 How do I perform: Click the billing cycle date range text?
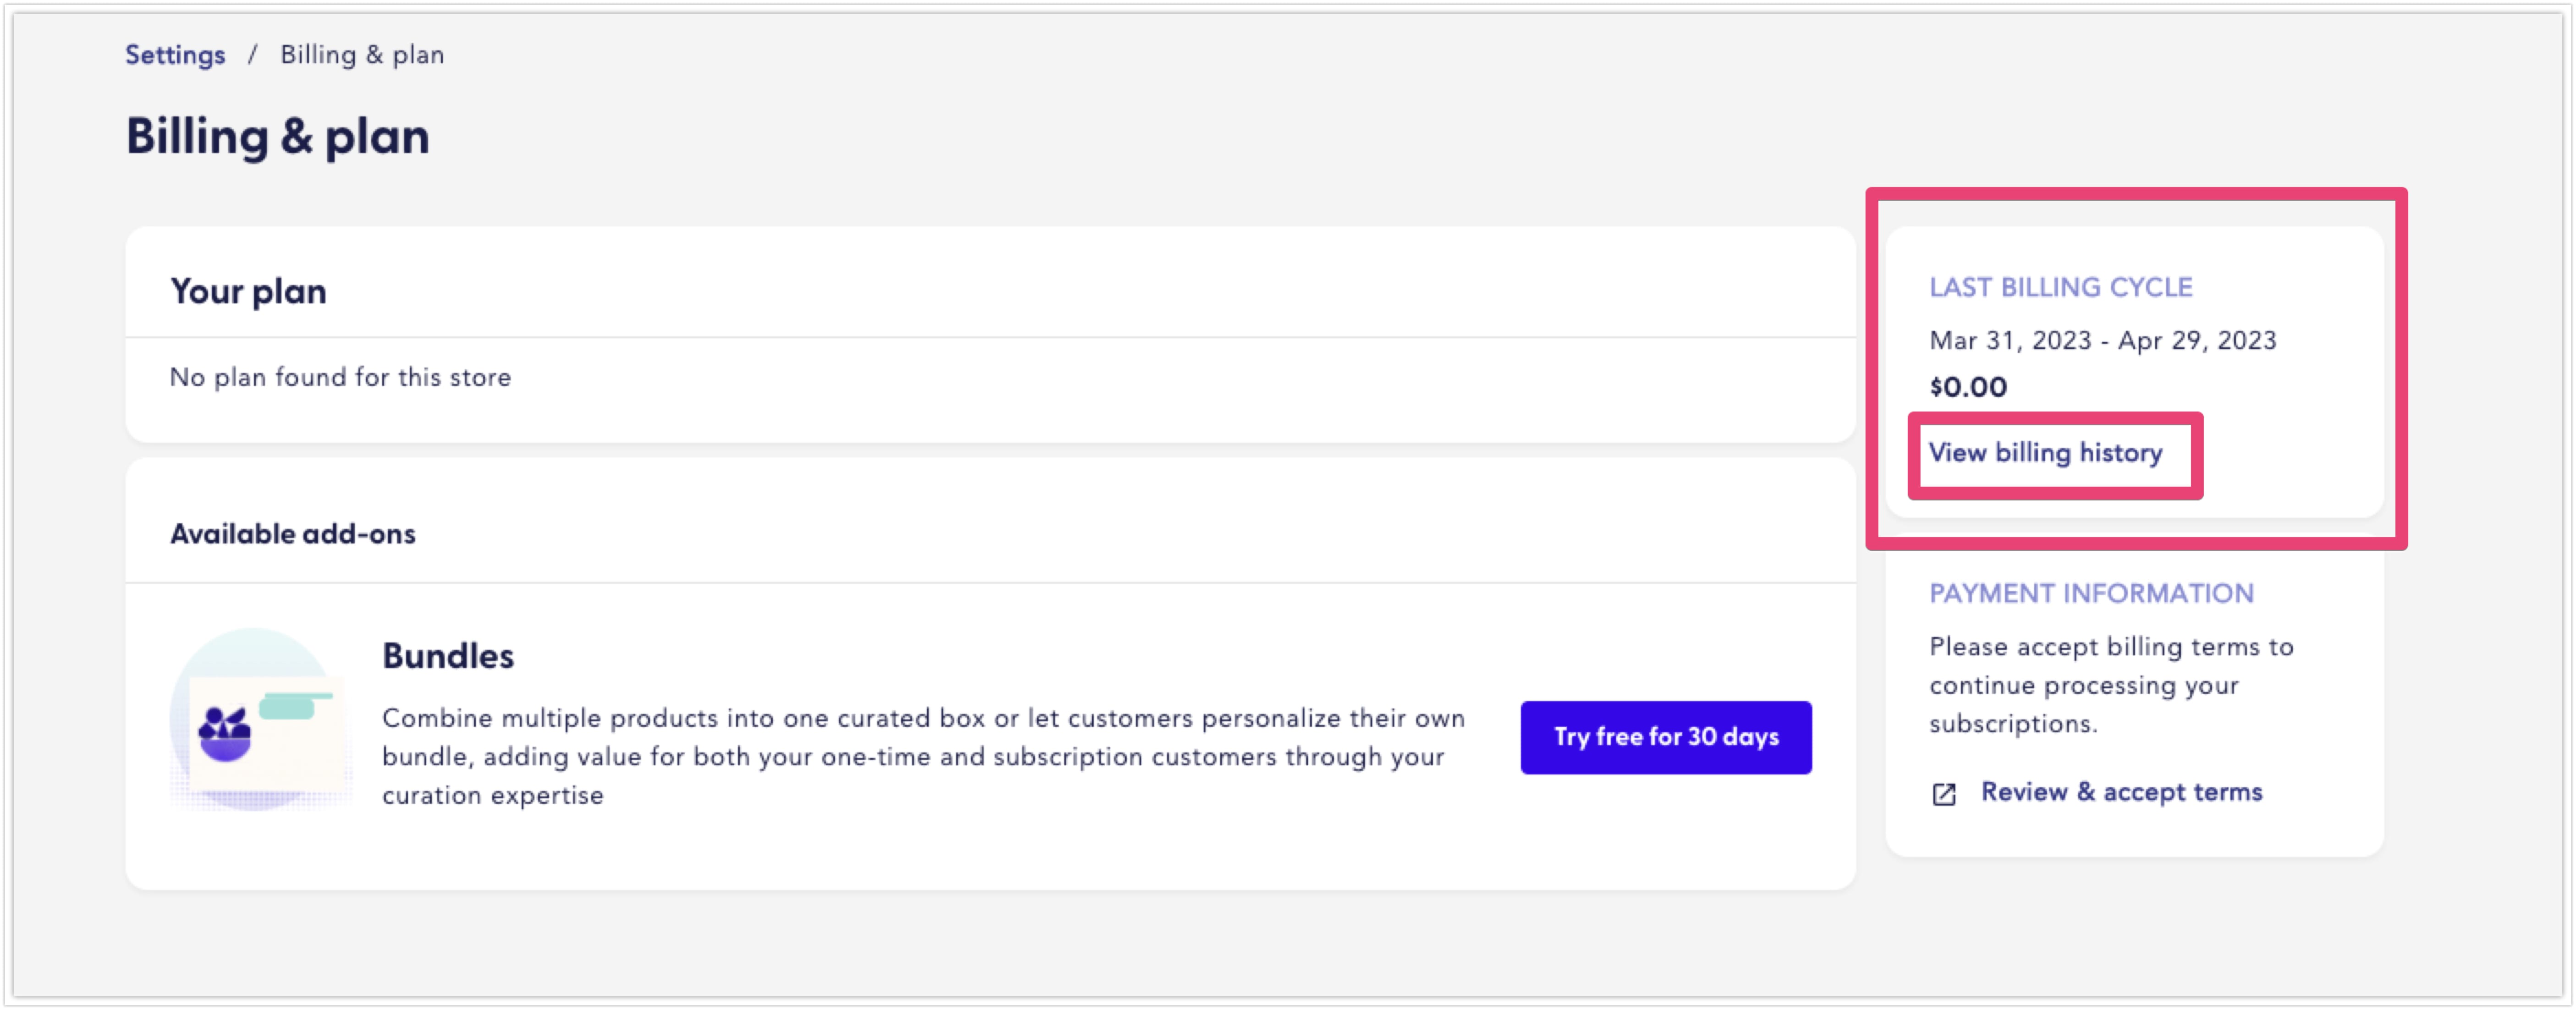pos(2103,341)
